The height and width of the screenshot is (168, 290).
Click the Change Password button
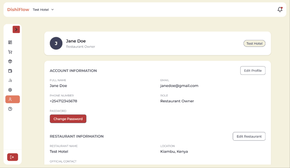pyautogui.click(x=68, y=119)
